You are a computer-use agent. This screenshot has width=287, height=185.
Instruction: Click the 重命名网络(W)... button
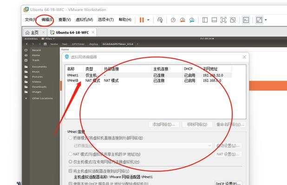coord(230,124)
